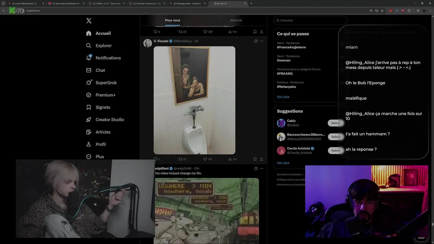The height and width of the screenshot is (244, 434).
Task: Click Voir plus under Suggestions
Action: 283,163
